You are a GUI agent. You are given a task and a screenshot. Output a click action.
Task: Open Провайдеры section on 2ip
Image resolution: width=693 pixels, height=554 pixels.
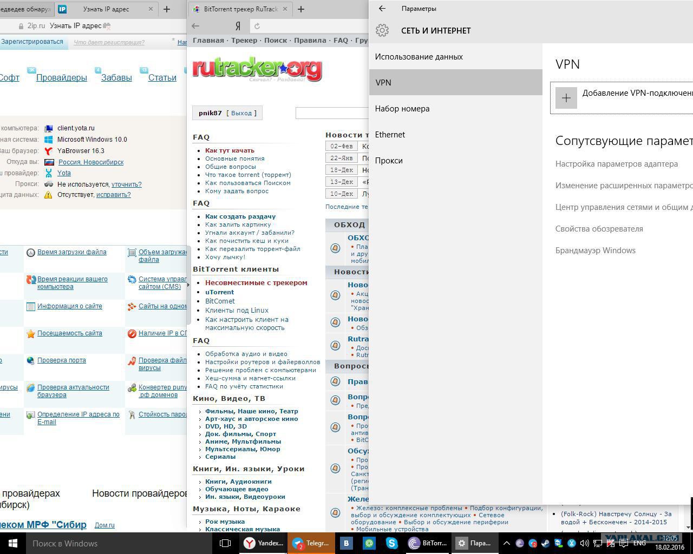click(62, 77)
